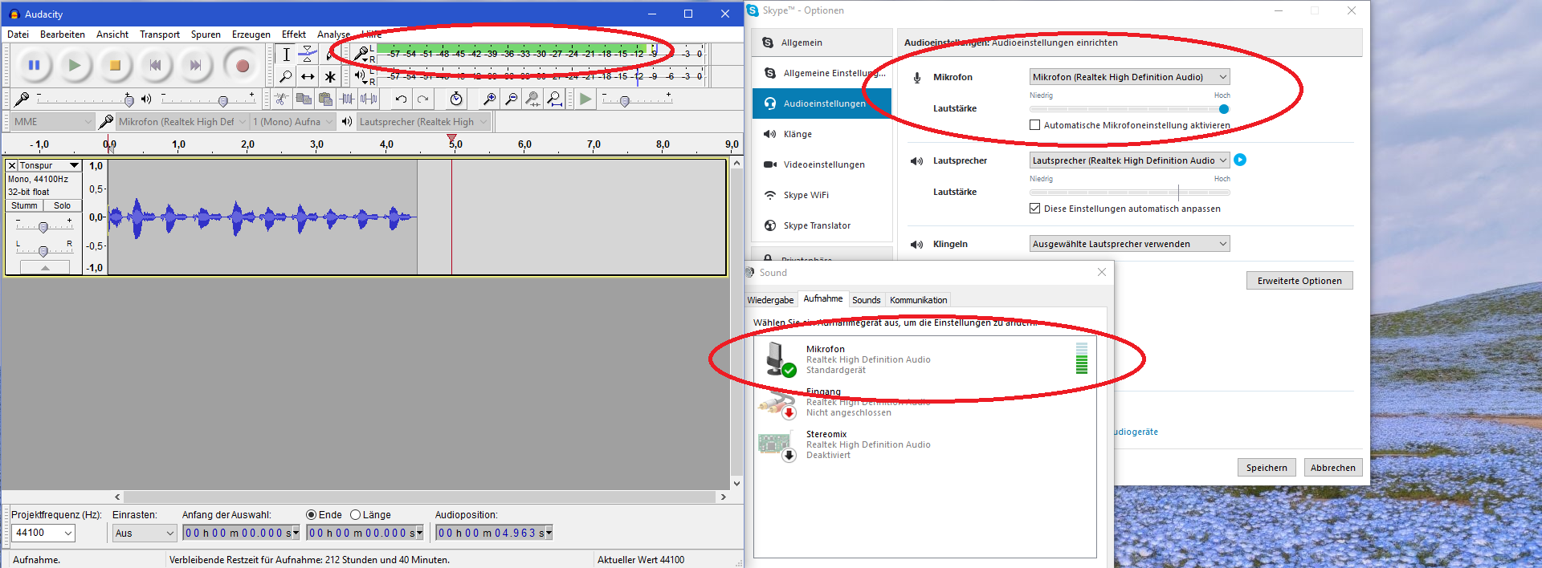This screenshot has height=568, width=1542.
Task: Toggle Stumm on the Tonspur track
Action: coord(24,205)
